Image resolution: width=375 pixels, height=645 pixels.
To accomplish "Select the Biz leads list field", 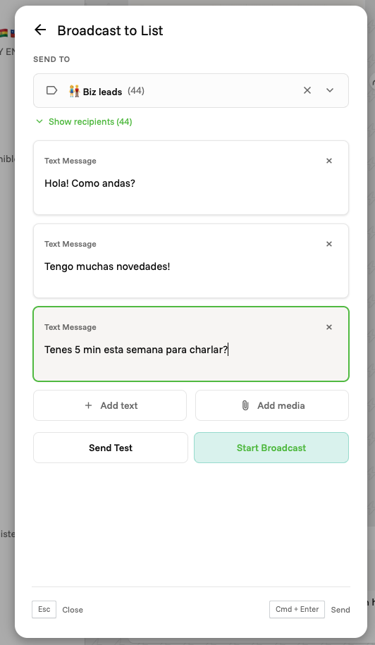I will 191,90.
